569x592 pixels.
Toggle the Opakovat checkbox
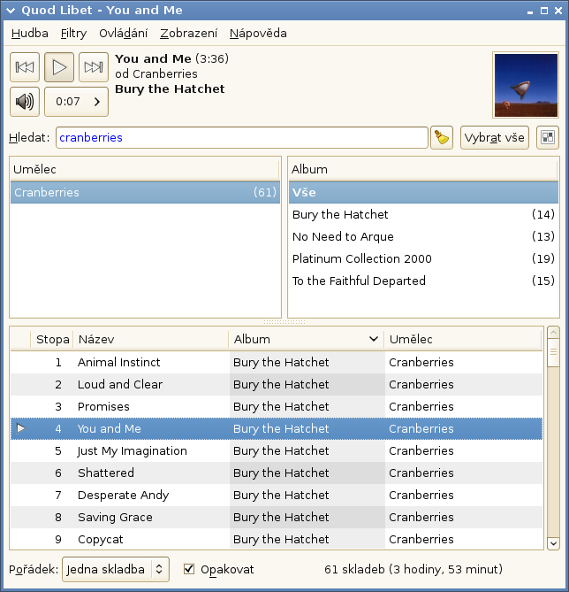[189, 569]
